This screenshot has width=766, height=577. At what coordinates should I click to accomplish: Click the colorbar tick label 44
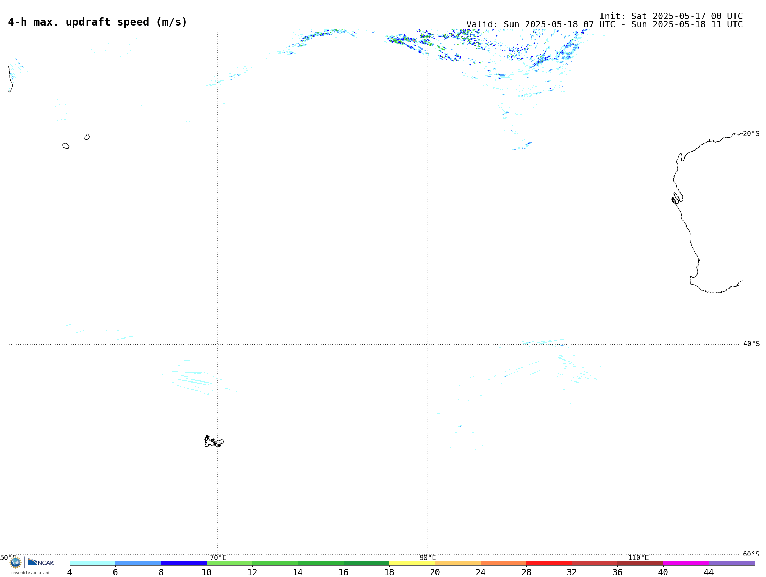point(709,572)
